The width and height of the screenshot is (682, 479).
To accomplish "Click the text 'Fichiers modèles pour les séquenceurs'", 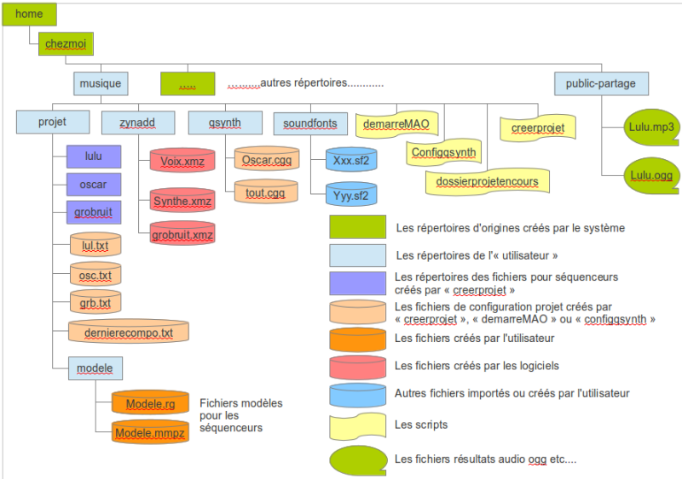I will coord(241,415).
